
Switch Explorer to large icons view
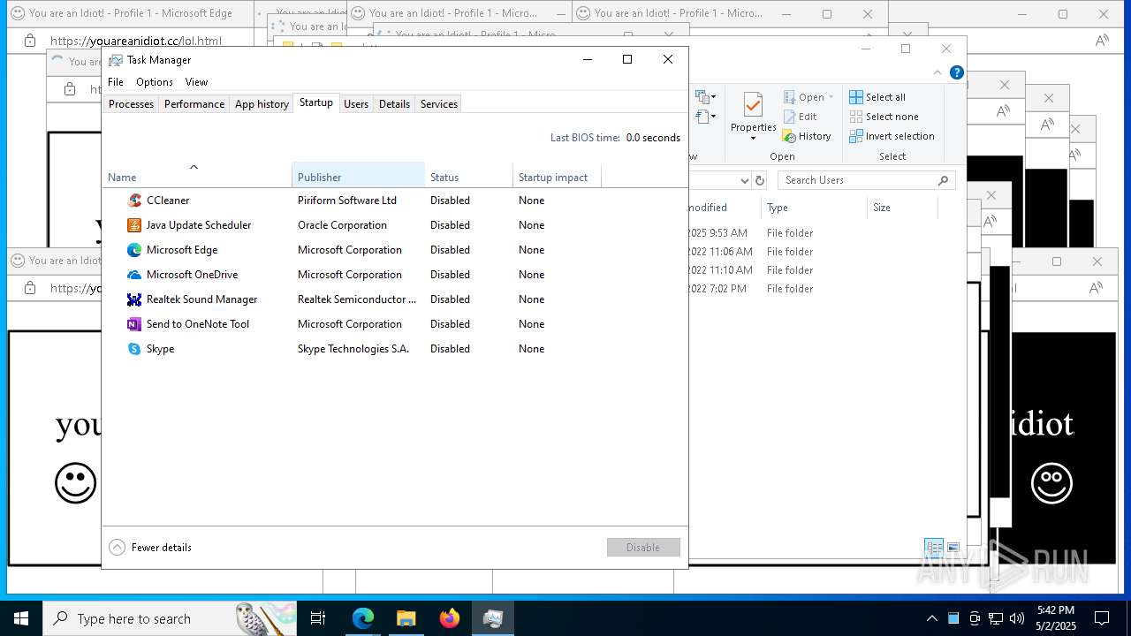click(953, 548)
